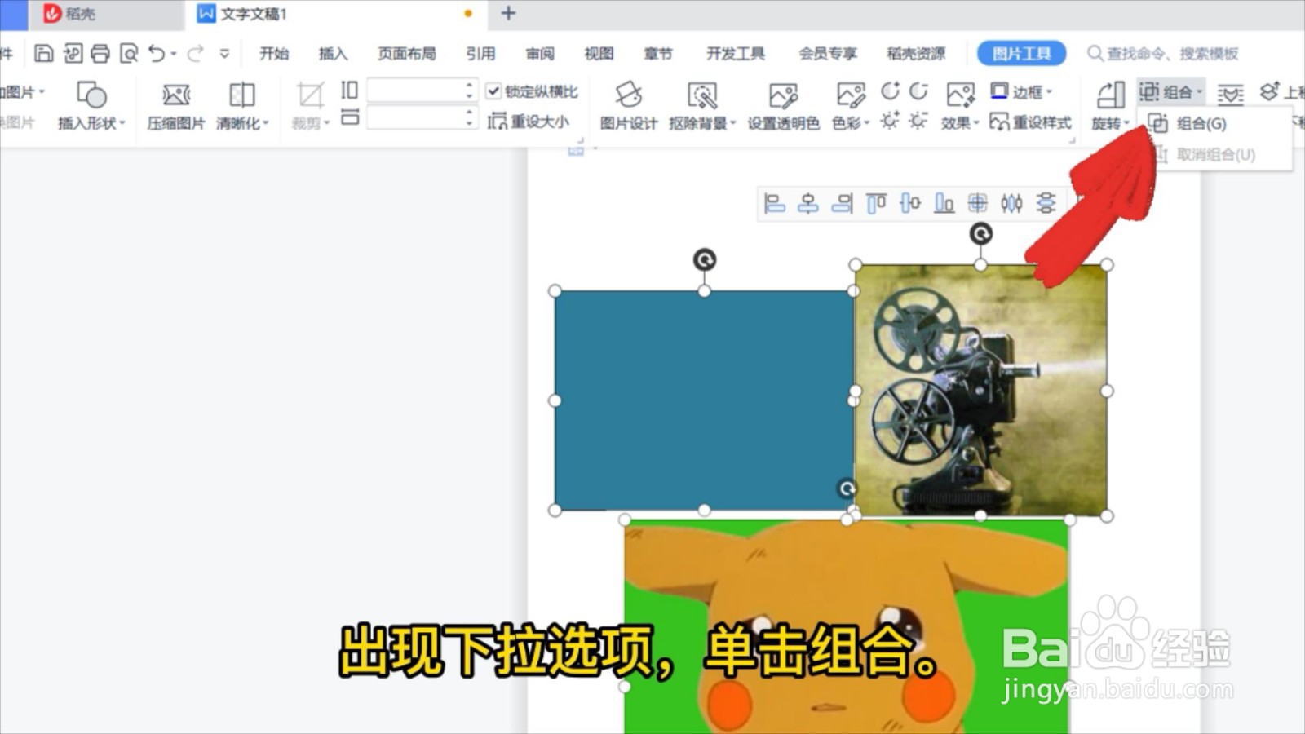Click horizontal center align icon in floating toolbar
Viewport: 1305px width, 734px height.
click(808, 203)
